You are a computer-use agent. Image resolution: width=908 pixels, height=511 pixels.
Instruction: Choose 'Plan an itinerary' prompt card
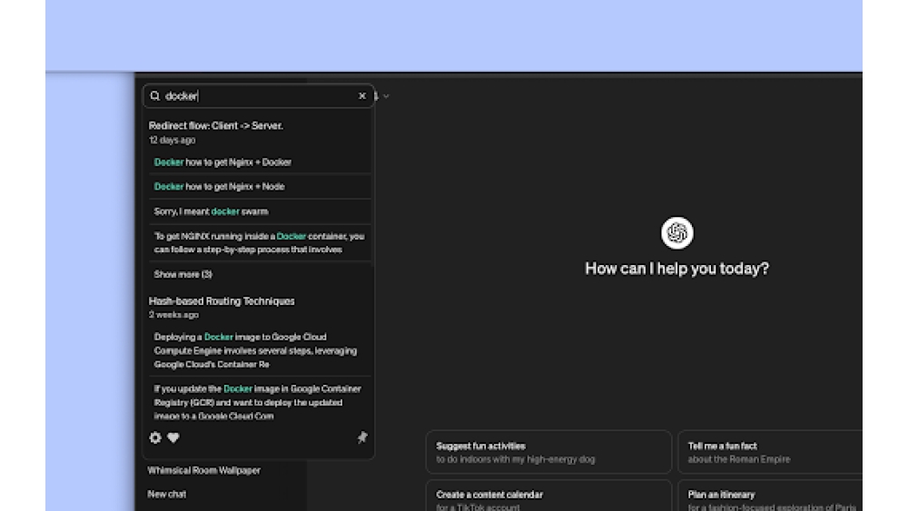pos(770,496)
